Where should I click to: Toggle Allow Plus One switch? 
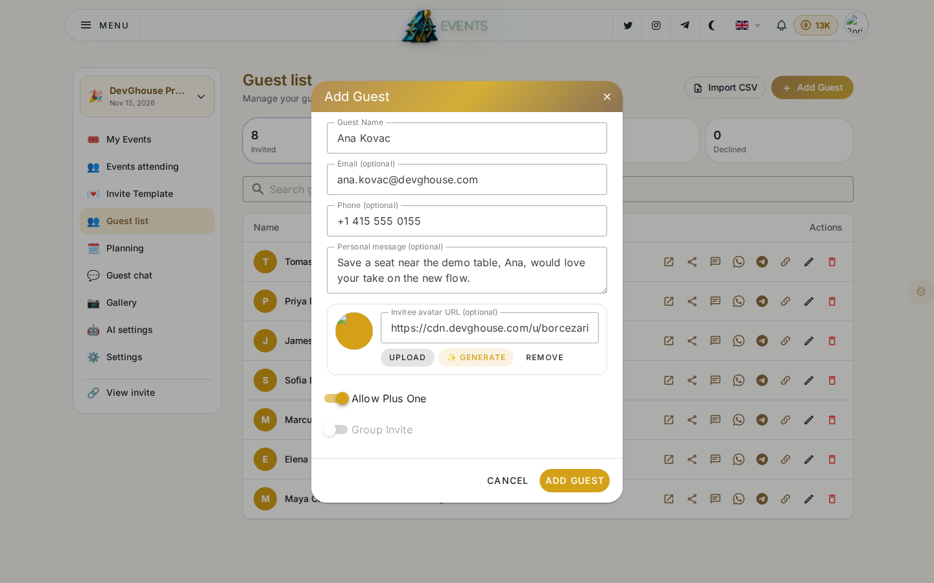[337, 398]
